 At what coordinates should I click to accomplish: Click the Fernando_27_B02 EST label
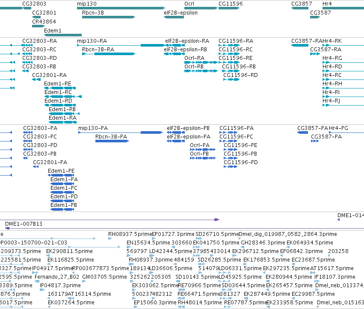click(57, 277)
